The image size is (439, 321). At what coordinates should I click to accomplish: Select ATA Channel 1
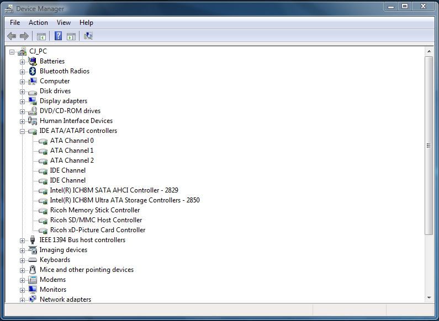click(x=72, y=151)
